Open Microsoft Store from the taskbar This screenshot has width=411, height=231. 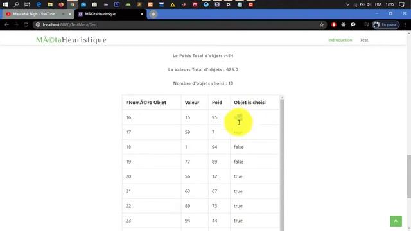coord(94,4)
